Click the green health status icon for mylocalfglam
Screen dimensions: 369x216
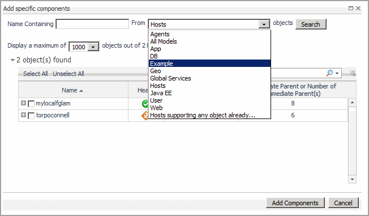145,104
